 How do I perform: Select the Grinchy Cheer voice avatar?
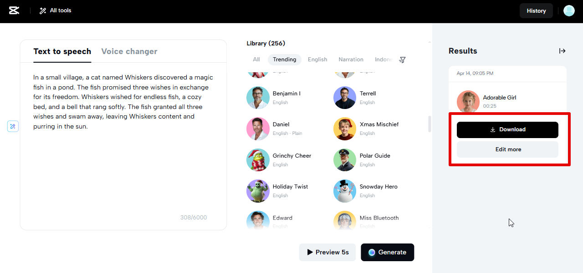click(x=258, y=160)
